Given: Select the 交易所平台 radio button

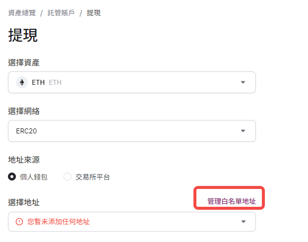Looking at the screenshot, I should click(67, 177).
